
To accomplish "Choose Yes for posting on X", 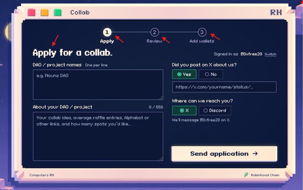I will point(184,74).
